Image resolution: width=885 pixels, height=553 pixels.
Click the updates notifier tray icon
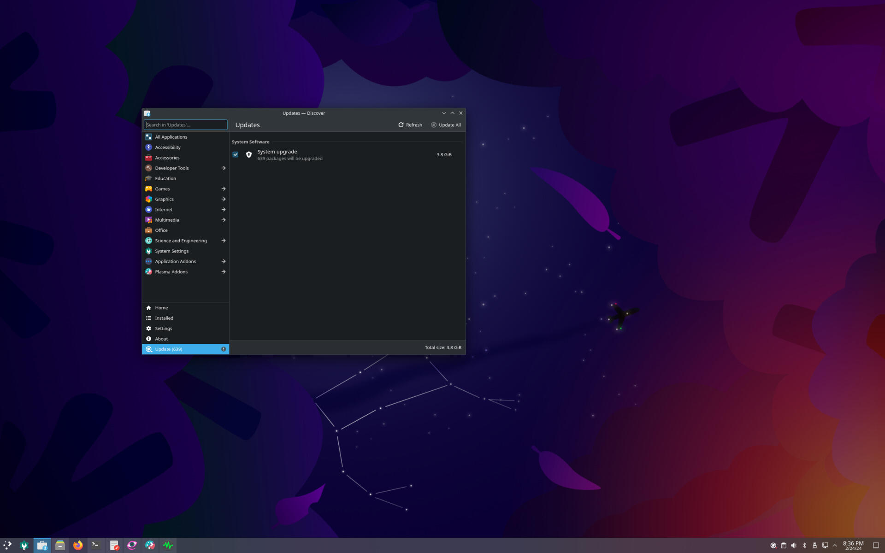pyautogui.click(x=773, y=545)
